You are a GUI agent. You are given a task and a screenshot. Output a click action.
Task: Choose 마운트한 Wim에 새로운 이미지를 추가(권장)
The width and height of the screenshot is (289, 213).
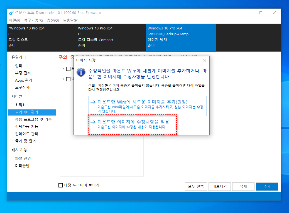point(147,106)
